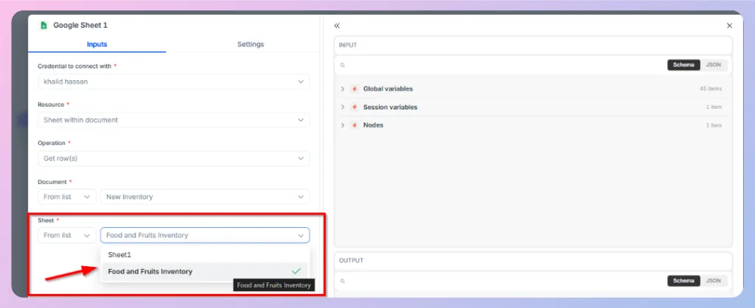The image size is (755, 308).
Task: Select JSON view in the OUTPUT panel
Action: 714,281
